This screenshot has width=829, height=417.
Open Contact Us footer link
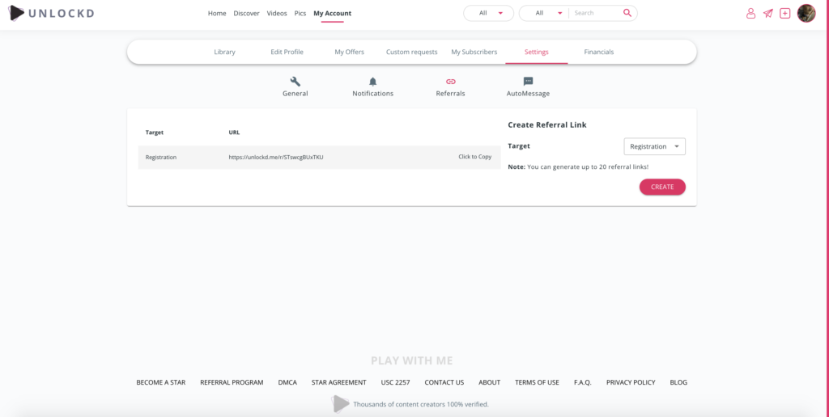click(444, 382)
